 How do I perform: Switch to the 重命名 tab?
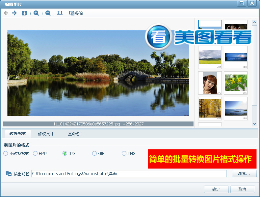(x=74, y=134)
